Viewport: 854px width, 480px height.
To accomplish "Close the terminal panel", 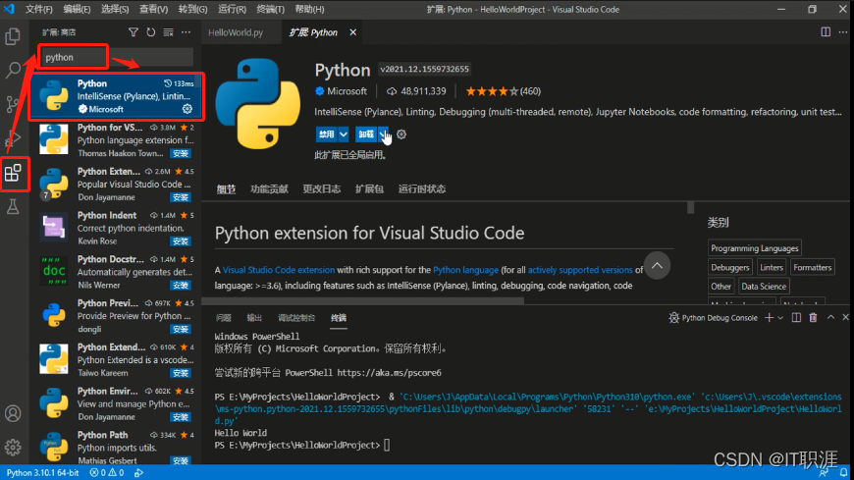I will pos(845,317).
